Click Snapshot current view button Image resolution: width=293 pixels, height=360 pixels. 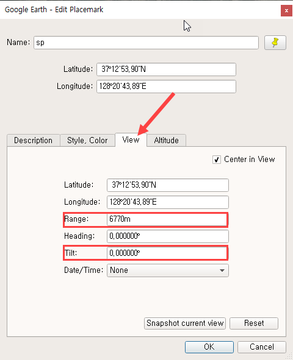(185, 323)
